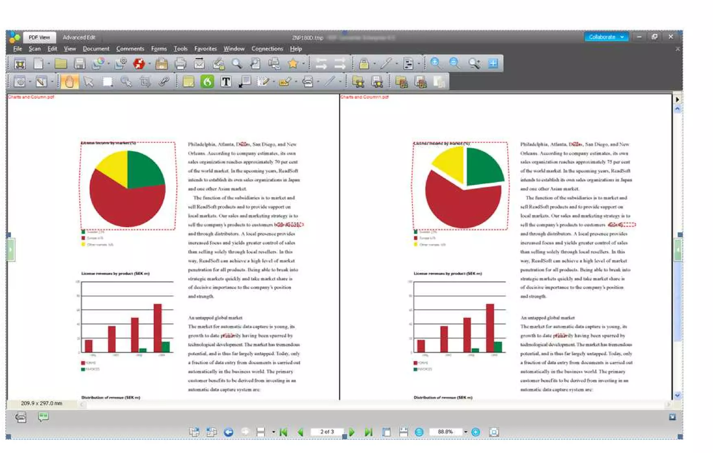The height and width of the screenshot is (453, 720).
Task: Expand the line tool dropdown arrow
Action: [340, 82]
